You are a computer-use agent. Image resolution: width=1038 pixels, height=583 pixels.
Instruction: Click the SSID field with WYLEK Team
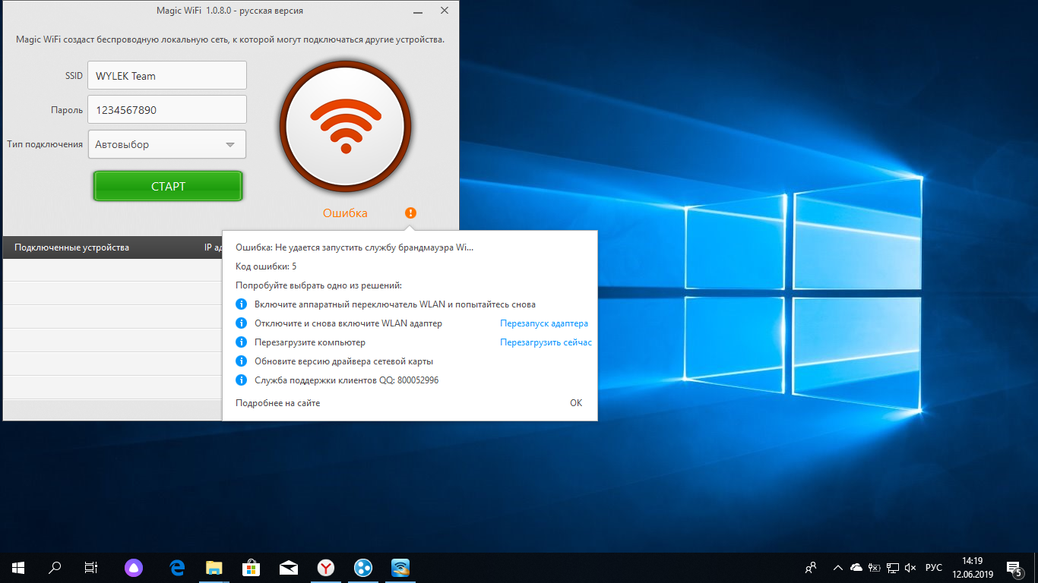coord(167,76)
